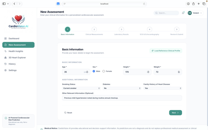Viewport: 208px width, 130px height.
Task: Go to step 3 Laboratory Results
Action: pyautogui.click(x=121, y=31)
